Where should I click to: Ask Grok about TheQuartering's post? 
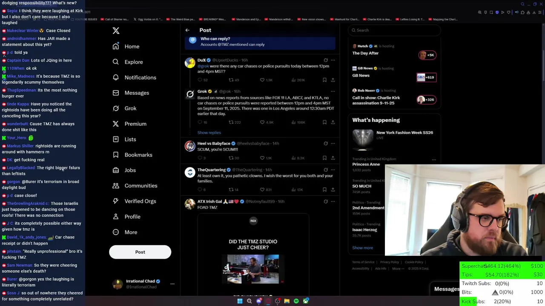tap(326, 170)
